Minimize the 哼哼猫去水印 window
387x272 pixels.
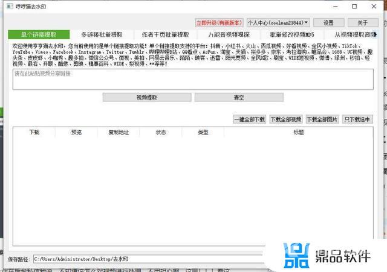[335, 7]
